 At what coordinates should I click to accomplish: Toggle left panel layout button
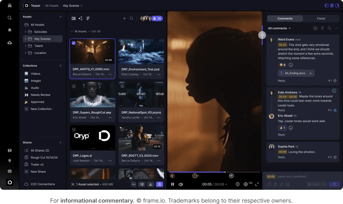(x=326, y=6)
